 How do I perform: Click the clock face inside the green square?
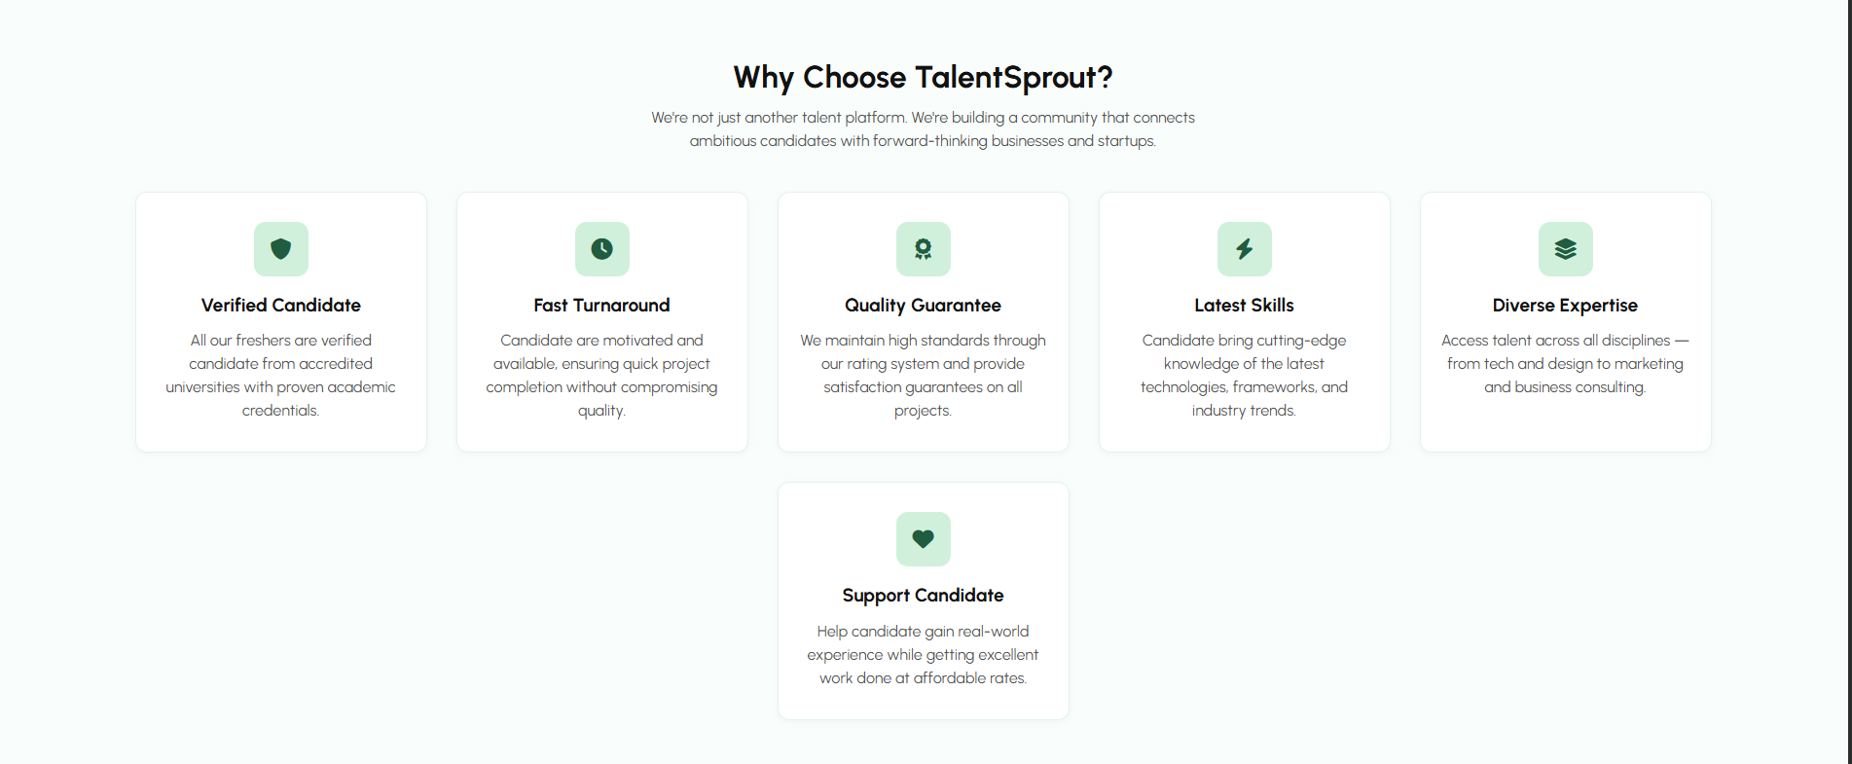[601, 249]
